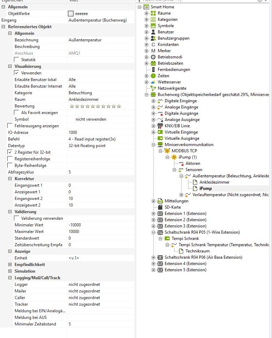Click the Symbole picture icon
272x338 pixels.
point(153,26)
